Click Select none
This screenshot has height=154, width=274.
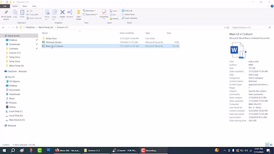128,14
